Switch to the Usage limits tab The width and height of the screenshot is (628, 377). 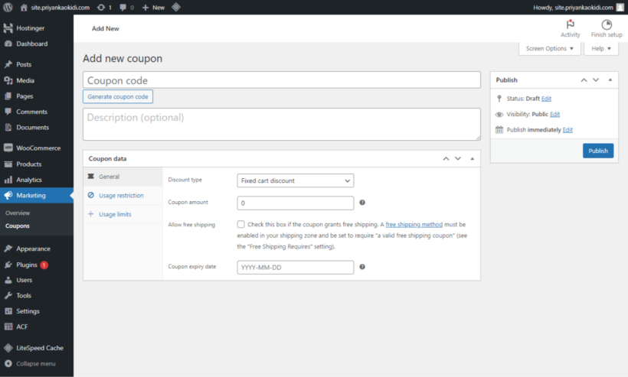(115, 214)
